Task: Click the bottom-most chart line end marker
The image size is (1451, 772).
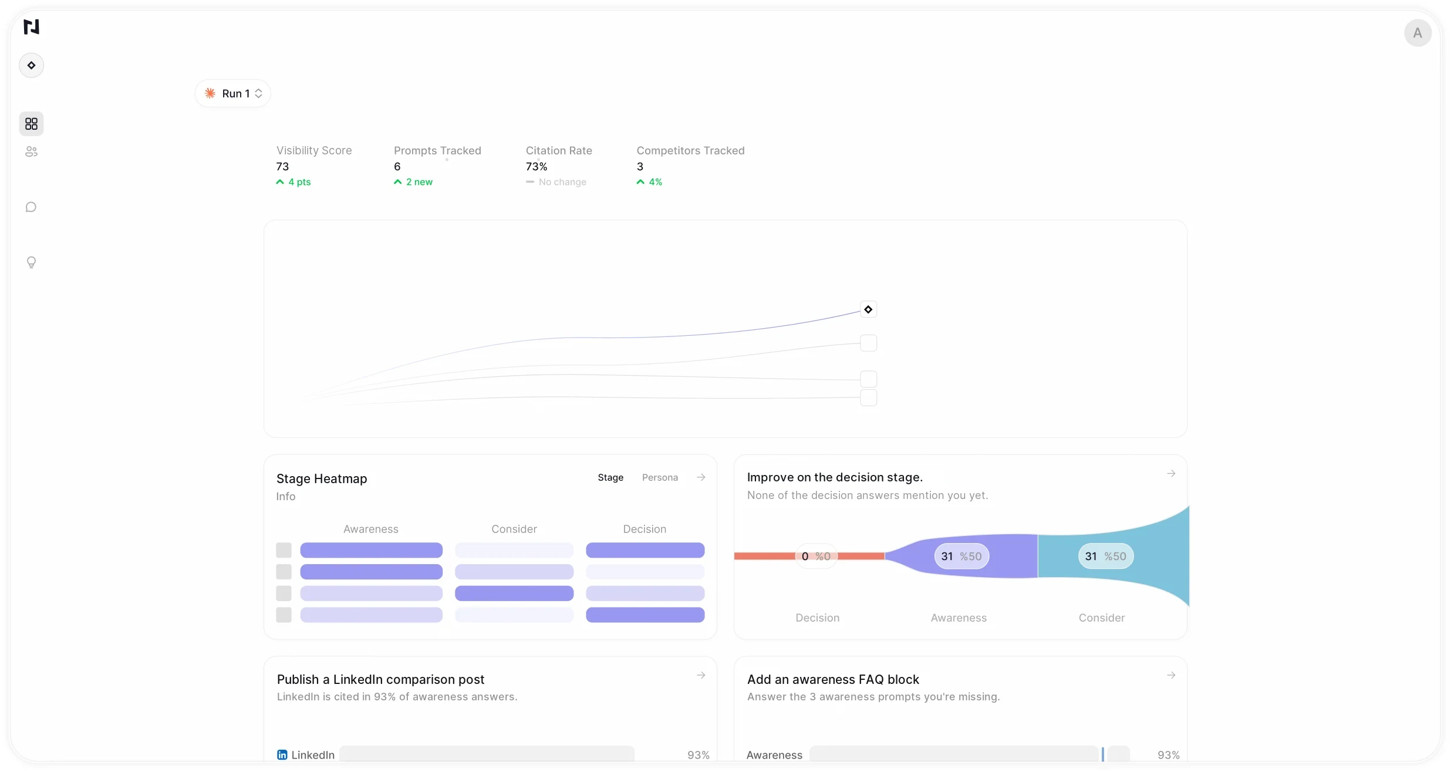Action: (x=868, y=397)
